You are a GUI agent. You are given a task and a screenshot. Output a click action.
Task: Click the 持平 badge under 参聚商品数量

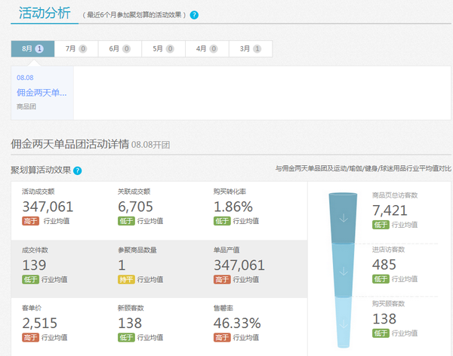coord(127,279)
